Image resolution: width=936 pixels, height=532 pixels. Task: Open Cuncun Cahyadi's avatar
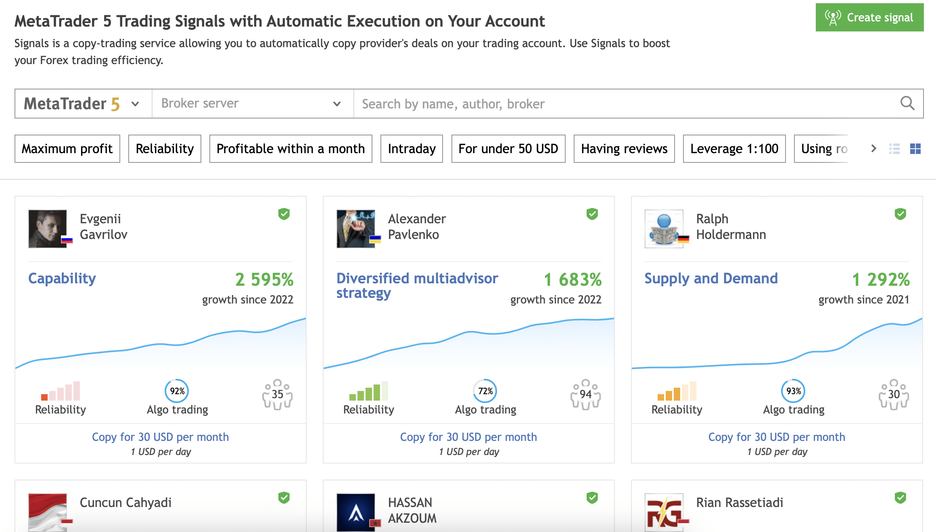tap(48, 512)
